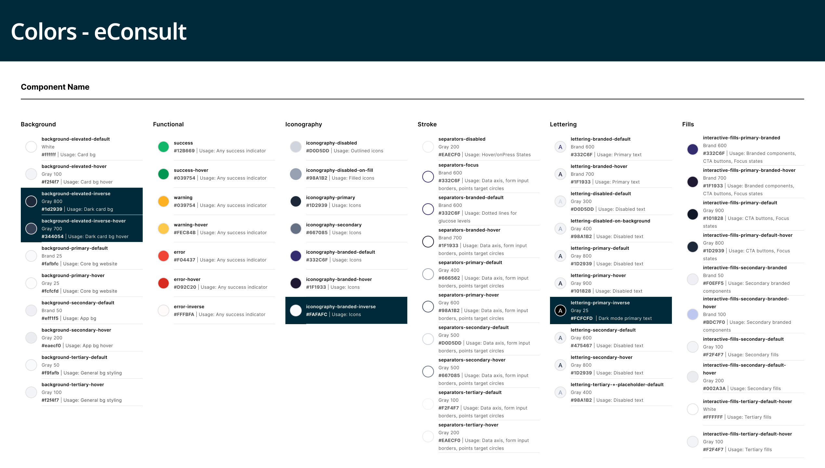
Task: Click the background-tertiary-hover label
Action: [73, 385]
